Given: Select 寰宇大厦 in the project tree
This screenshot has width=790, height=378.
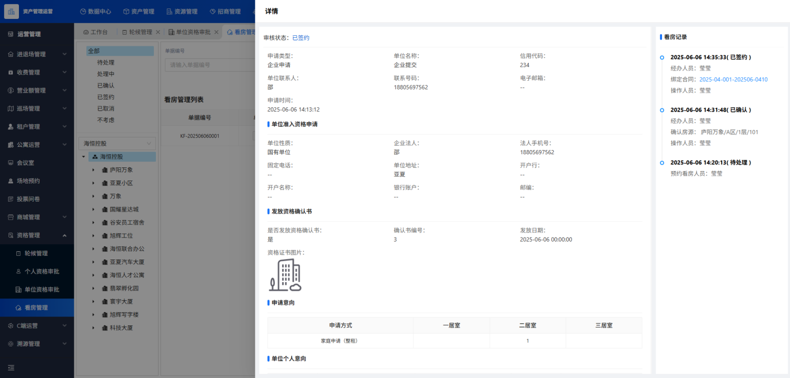Looking at the screenshot, I should tap(121, 302).
